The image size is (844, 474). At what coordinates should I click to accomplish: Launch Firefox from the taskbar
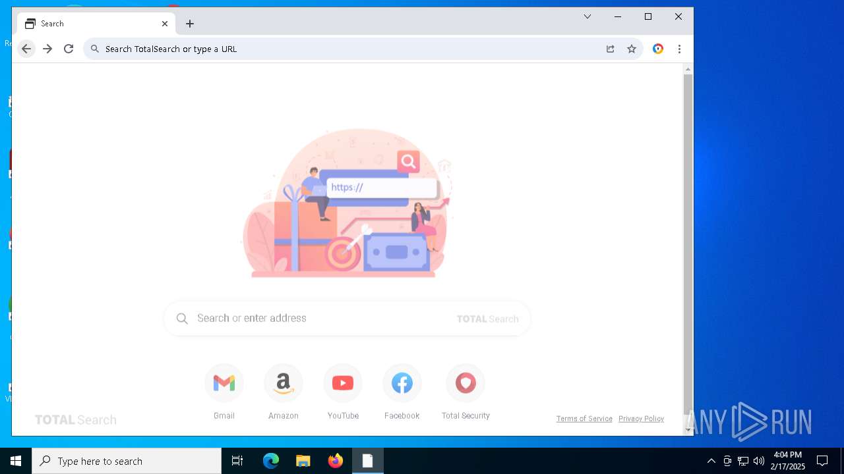coord(336,461)
